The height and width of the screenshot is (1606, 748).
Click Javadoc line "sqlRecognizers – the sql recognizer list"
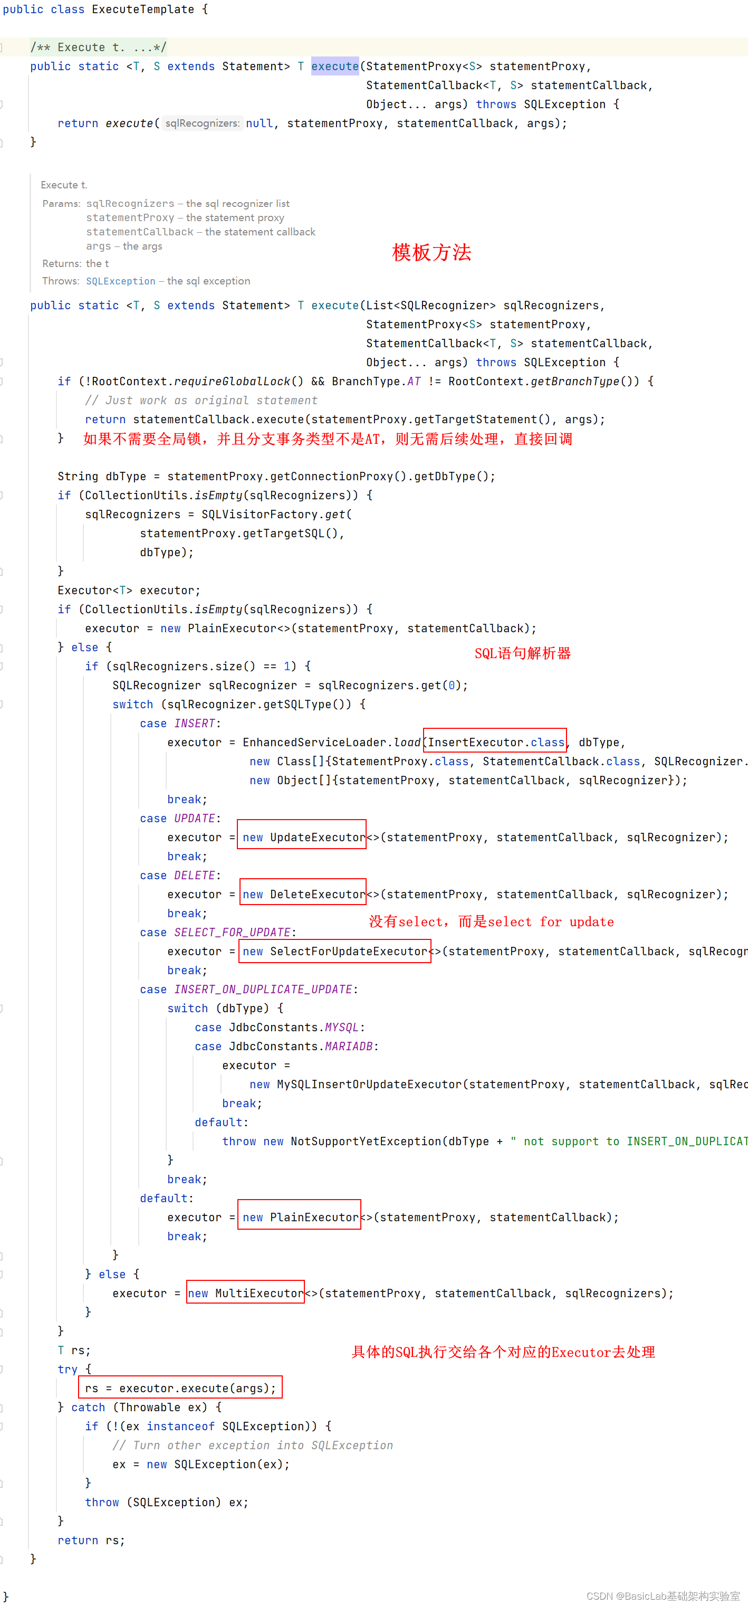(188, 203)
